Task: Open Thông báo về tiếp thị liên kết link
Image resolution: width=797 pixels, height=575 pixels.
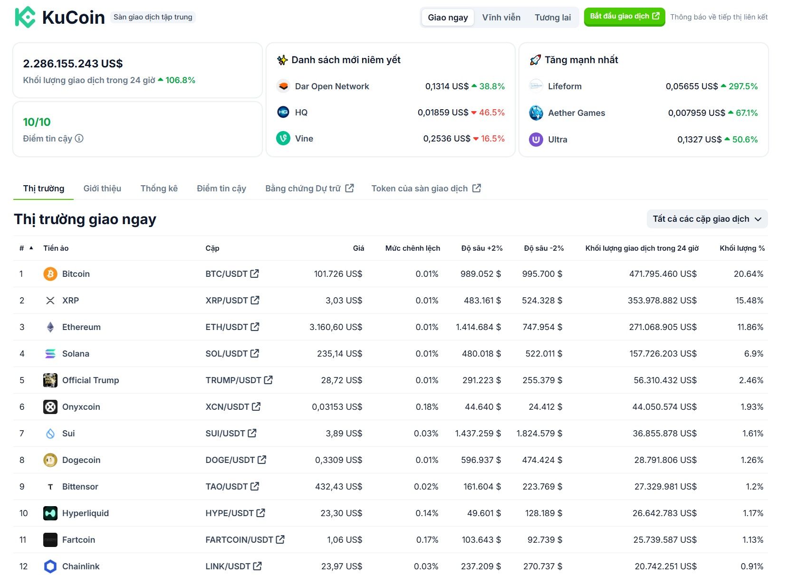Action: (719, 17)
